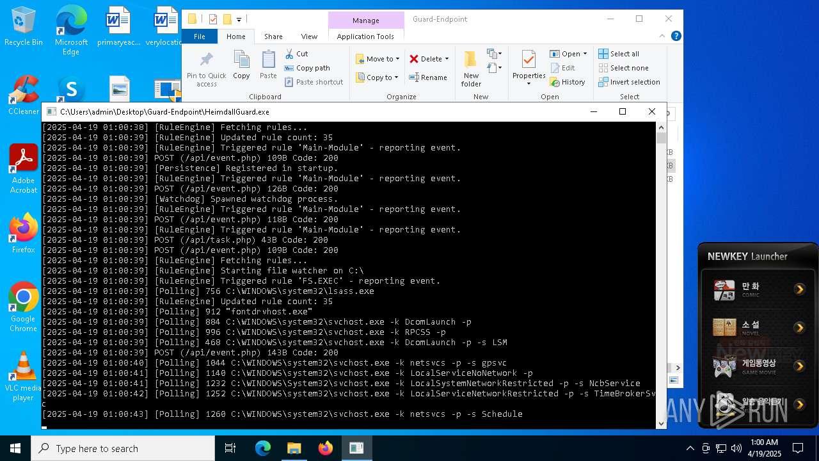This screenshot has width=819, height=461.
Task: Click the yellow arrow beside Game Movie
Action: (799, 366)
